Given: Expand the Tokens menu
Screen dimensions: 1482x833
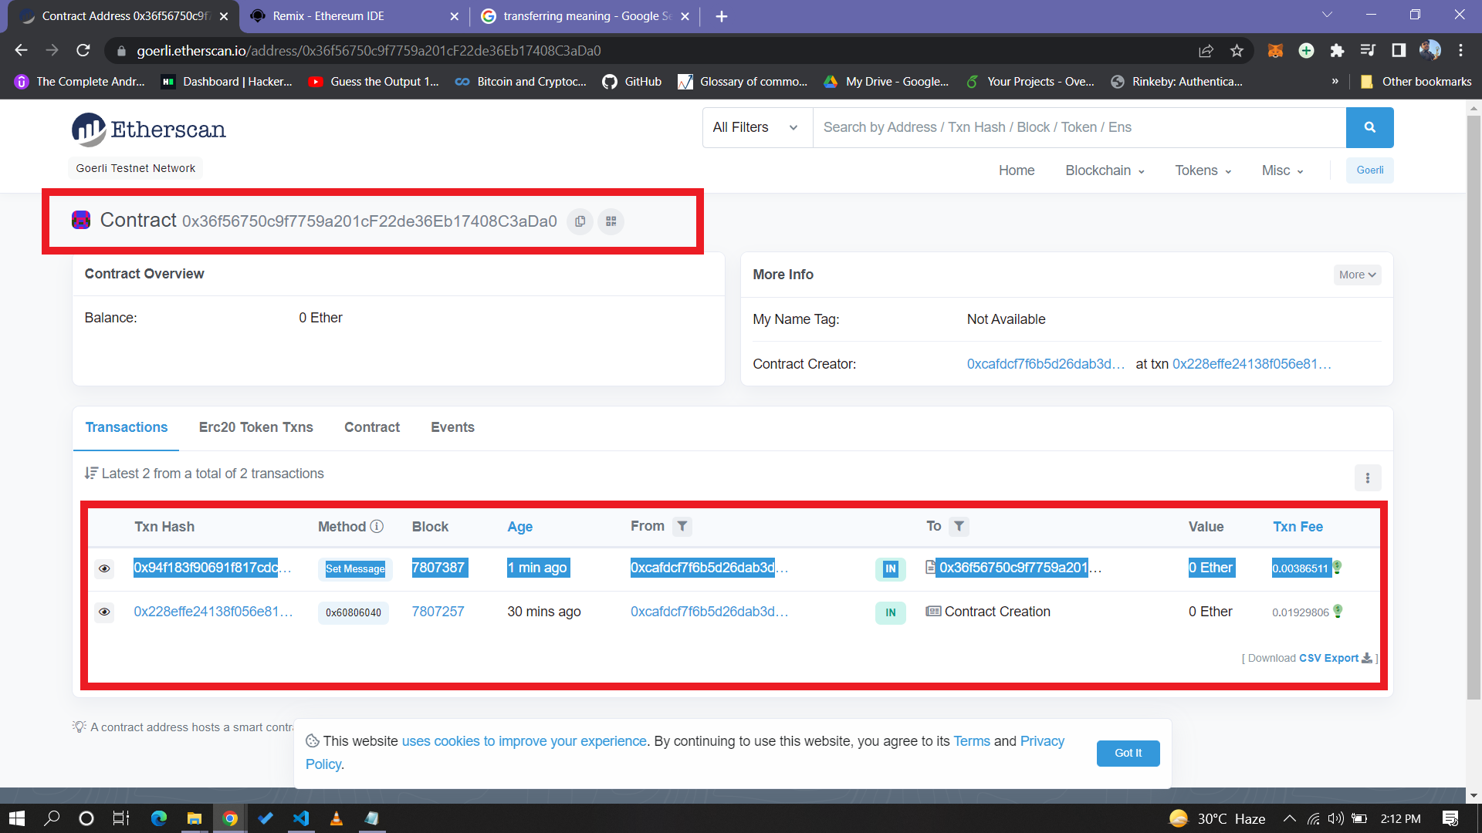Looking at the screenshot, I should 1203,170.
